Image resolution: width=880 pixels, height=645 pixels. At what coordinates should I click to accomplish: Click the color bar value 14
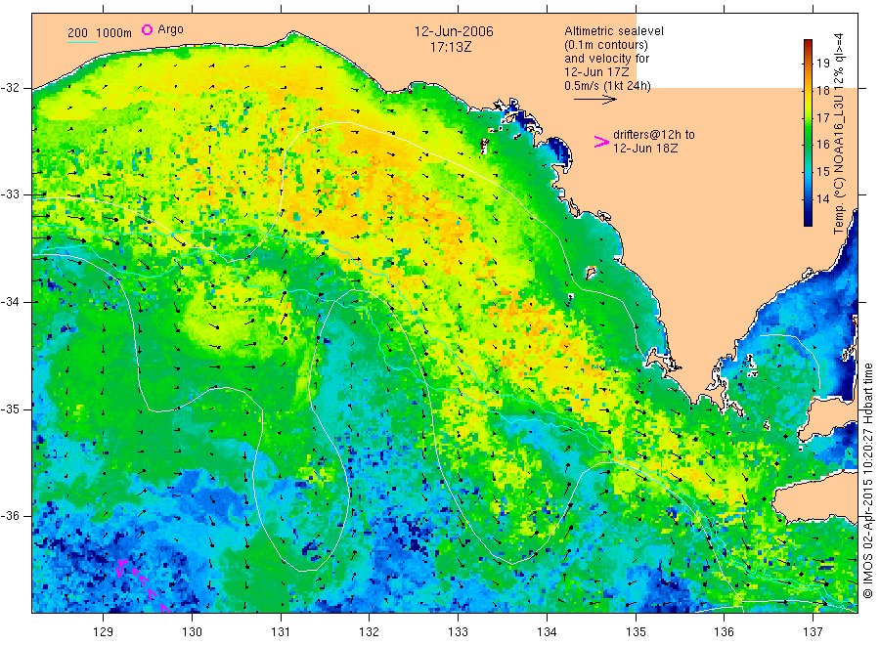click(x=822, y=198)
